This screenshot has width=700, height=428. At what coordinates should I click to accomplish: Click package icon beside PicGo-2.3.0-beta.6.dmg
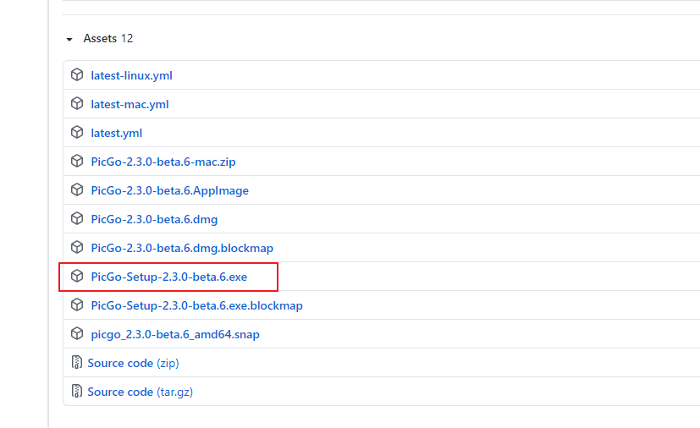[77, 218]
